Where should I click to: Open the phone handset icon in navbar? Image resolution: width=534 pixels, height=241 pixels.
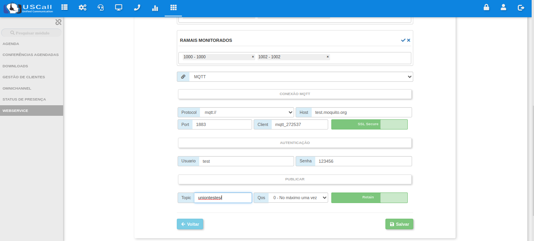(x=137, y=7)
